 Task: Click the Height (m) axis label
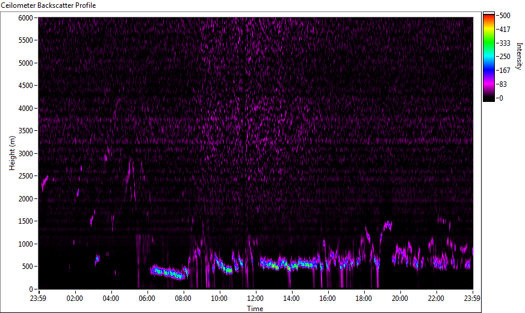click(x=12, y=153)
